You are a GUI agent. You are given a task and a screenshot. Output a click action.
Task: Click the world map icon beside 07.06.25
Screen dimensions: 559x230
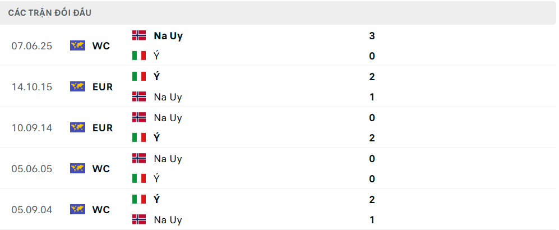(x=77, y=45)
